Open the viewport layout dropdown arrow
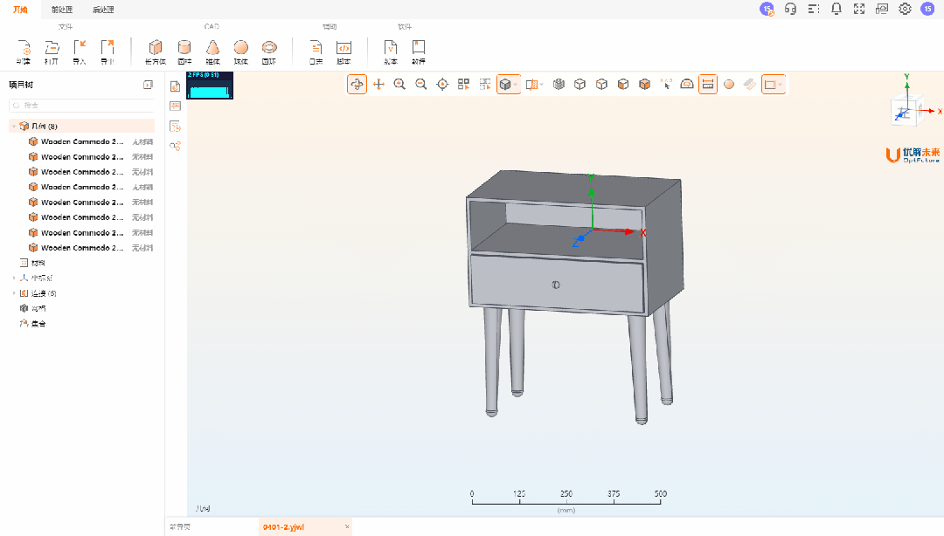 tap(781, 85)
